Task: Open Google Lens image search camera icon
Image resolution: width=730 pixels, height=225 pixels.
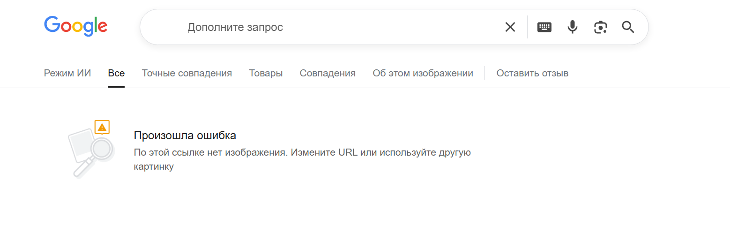Action: pyautogui.click(x=600, y=27)
